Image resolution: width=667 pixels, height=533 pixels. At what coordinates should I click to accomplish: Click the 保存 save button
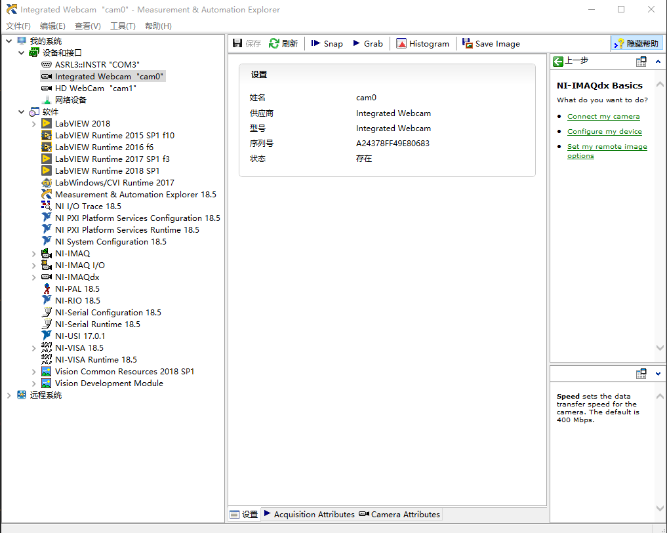(247, 43)
